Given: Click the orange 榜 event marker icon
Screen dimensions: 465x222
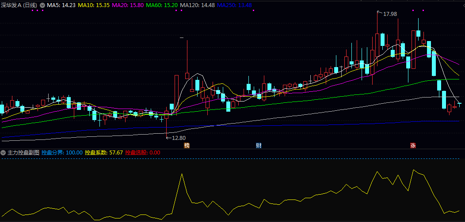Looking at the screenshot, I should click(187, 145).
